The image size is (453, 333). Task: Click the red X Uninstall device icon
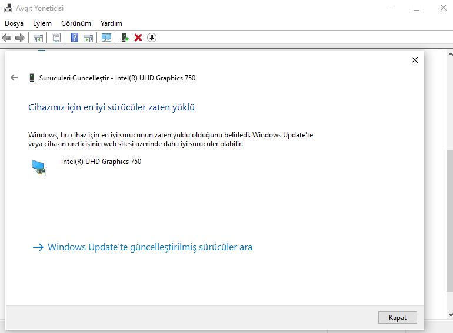click(x=138, y=38)
